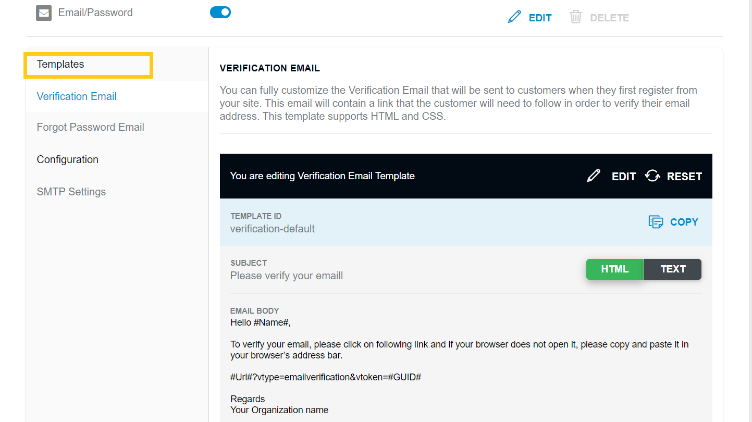Click the trash DELETE icon
The height and width of the screenshot is (422, 752).
[575, 17]
